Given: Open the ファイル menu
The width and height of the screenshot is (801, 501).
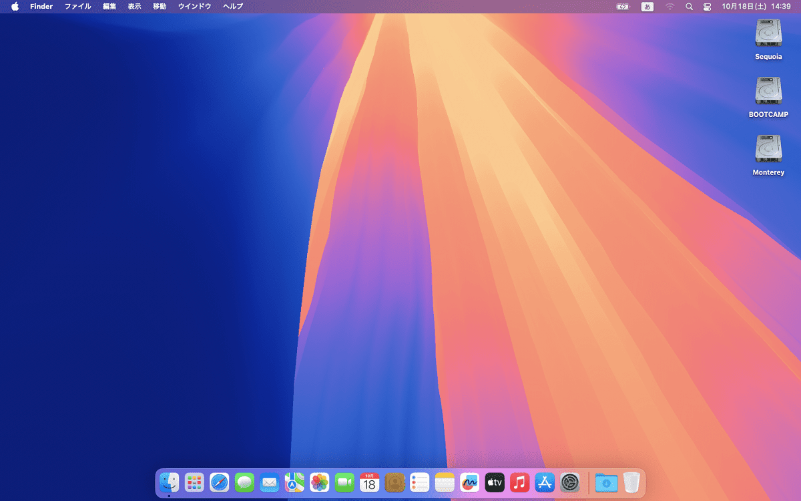Looking at the screenshot, I should (x=77, y=6).
